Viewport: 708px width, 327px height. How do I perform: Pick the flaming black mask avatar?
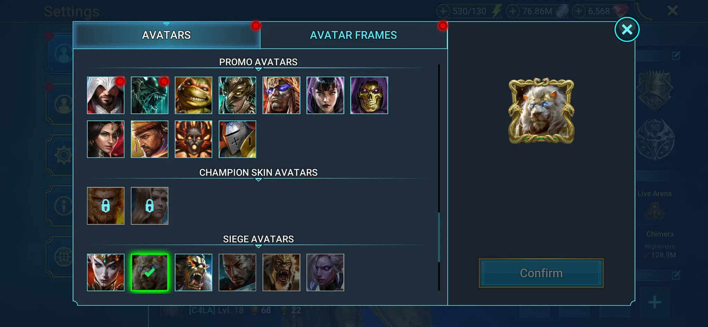(193, 139)
